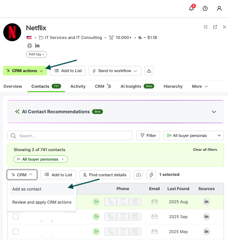228x240 pixels.
Task: Click buyer persona icon in 2025 Aug row
Action: pyautogui.click(x=96, y=202)
